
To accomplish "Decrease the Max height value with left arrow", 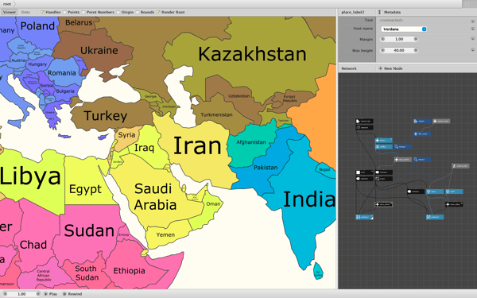I will (x=382, y=50).
